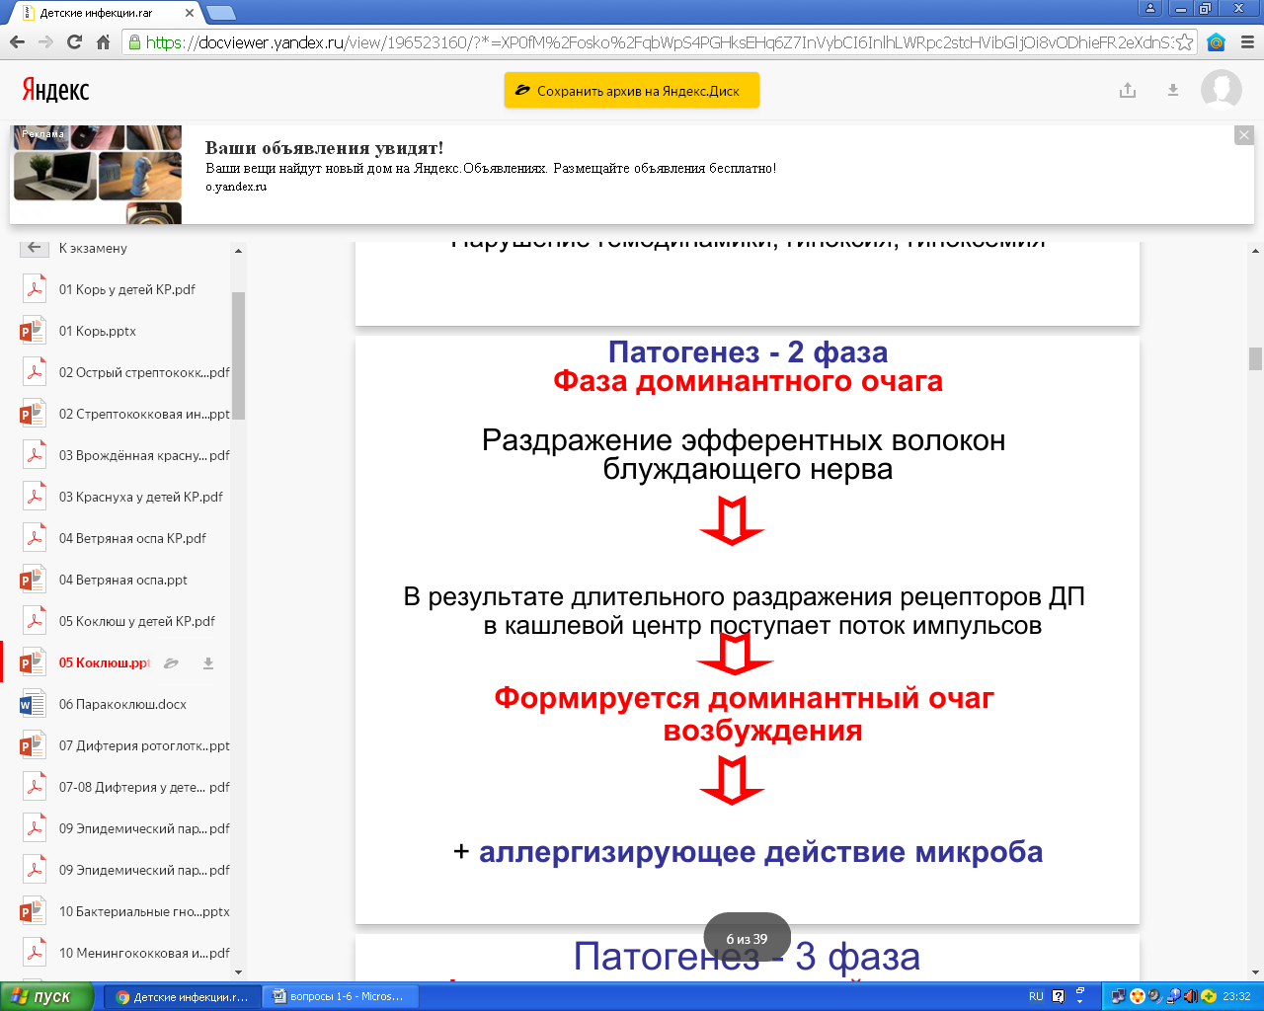Open the Windows пуск start menu

coord(47,996)
